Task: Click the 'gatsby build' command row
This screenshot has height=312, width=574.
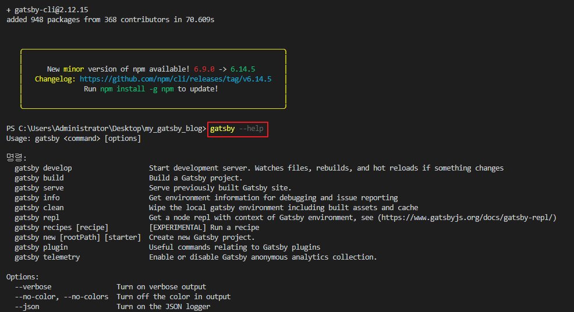Action: click(x=39, y=178)
